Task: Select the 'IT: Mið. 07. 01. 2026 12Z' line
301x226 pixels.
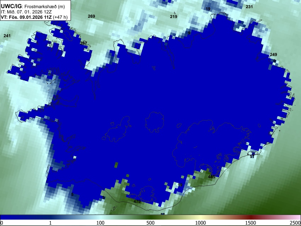Action: pyautogui.click(x=26, y=12)
